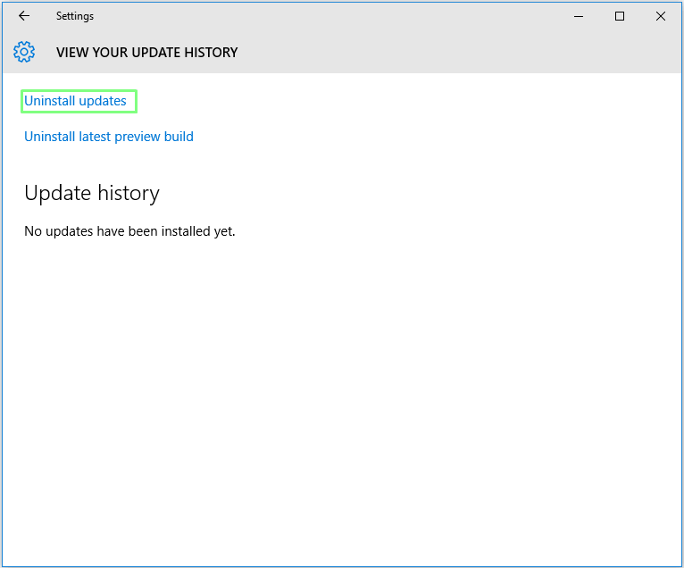Click the Settings title in title bar
Image resolution: width=684 pixels, height=568 pixels.
click(75, 16)
